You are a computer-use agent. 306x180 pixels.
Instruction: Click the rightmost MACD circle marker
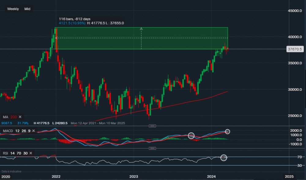point(227,131)
